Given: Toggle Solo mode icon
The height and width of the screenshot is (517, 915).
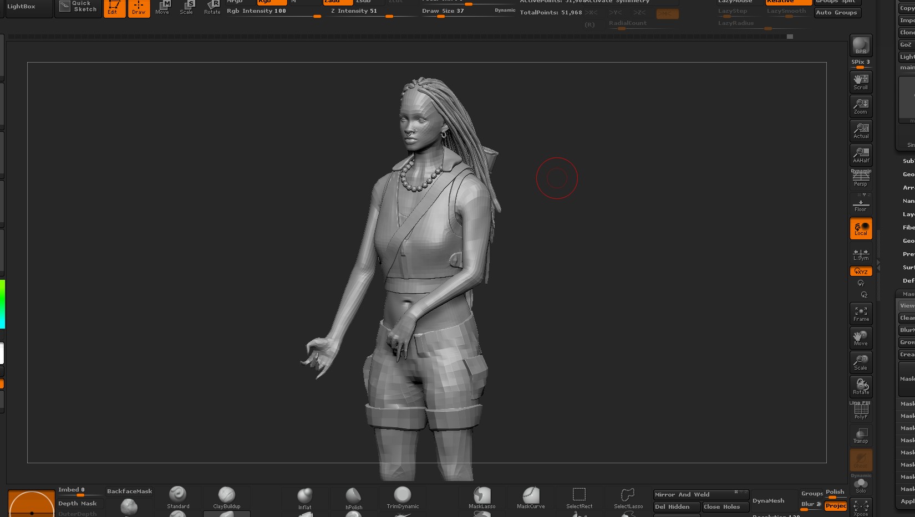Looking at the screenshot, I should pos(861,485).
